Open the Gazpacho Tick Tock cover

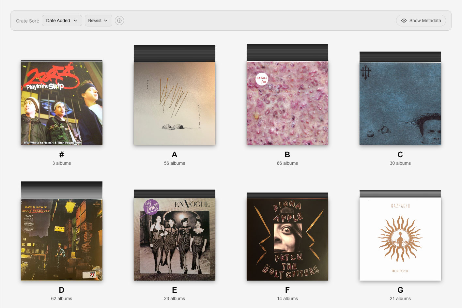[x=400, y=239]
